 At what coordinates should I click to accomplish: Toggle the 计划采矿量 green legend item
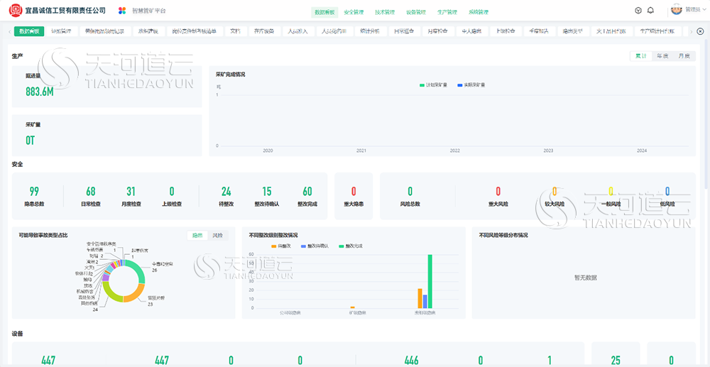(433, 84)
